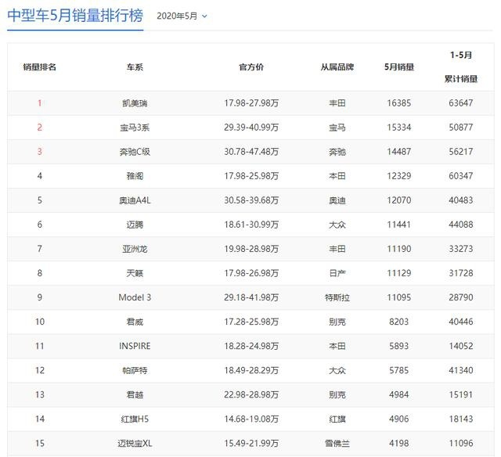Click the 累计销量 column header
Screen dimensions: 501x457
[461, 79]
